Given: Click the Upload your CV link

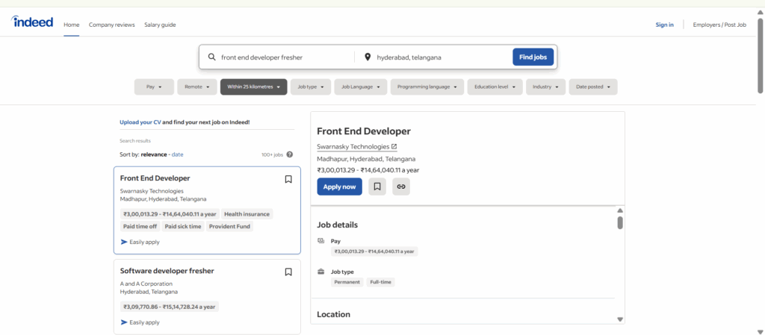Looking at the screenshot, I should (x=140, y=122).
